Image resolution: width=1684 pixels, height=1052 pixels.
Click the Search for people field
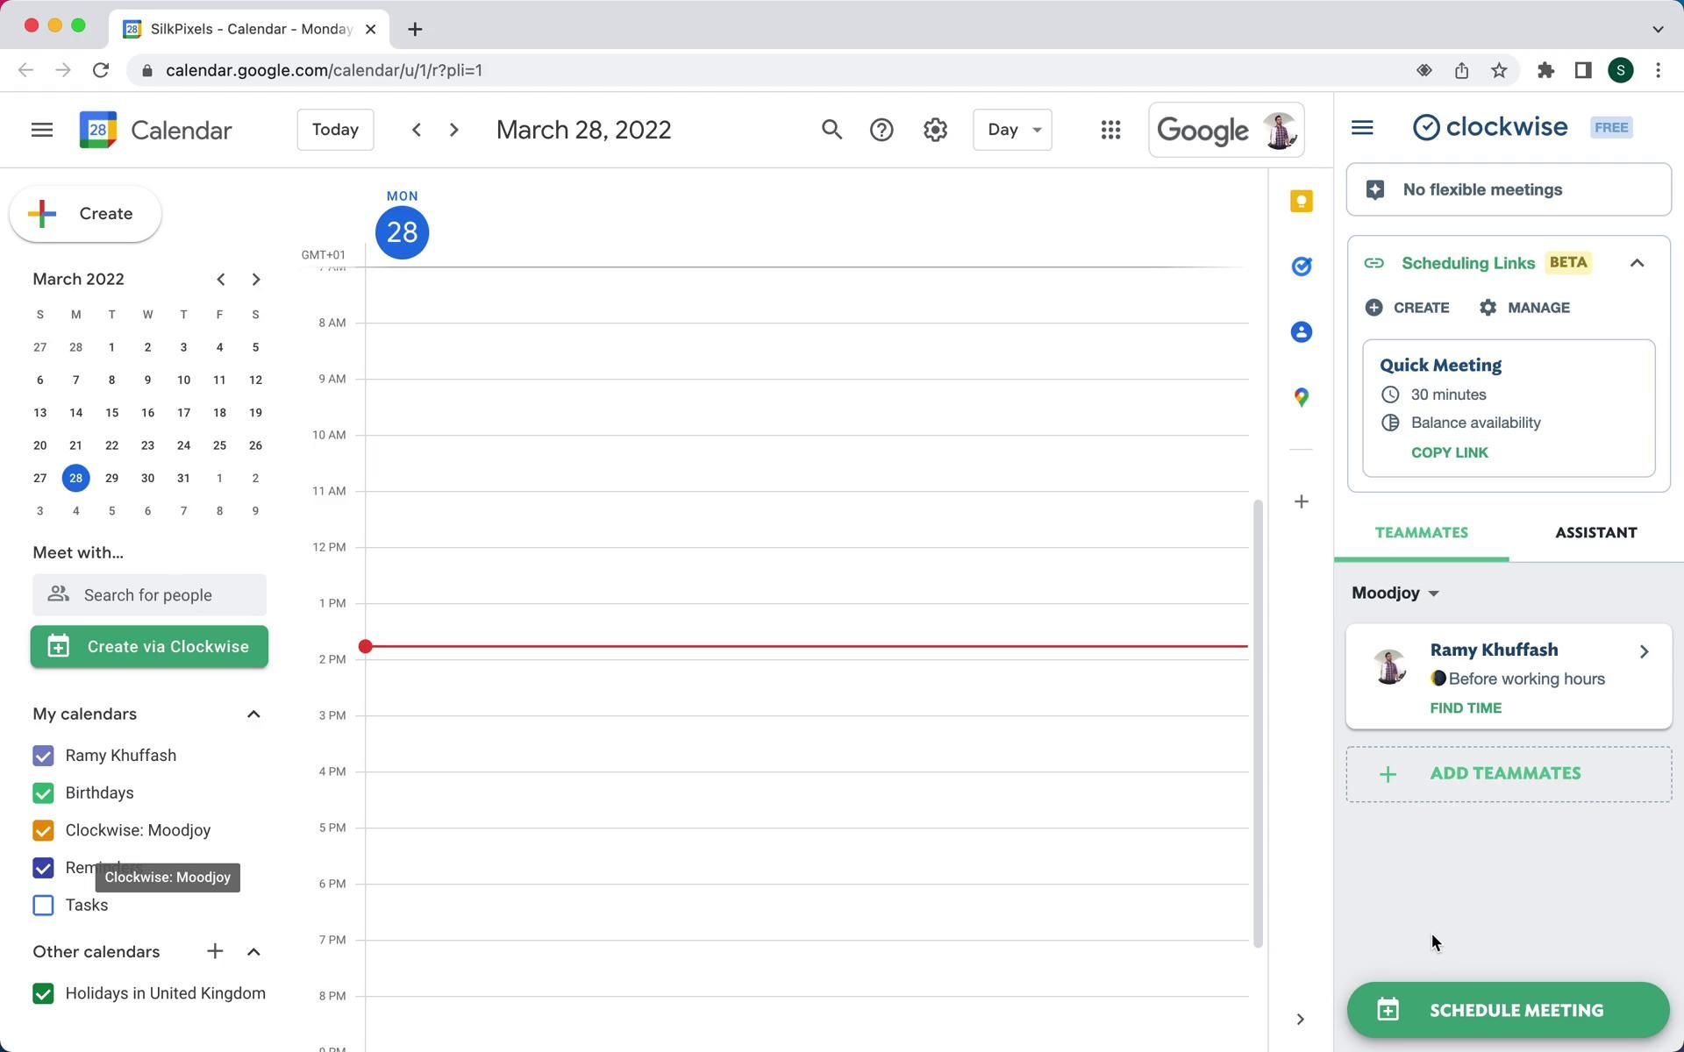tap(149, 595)
